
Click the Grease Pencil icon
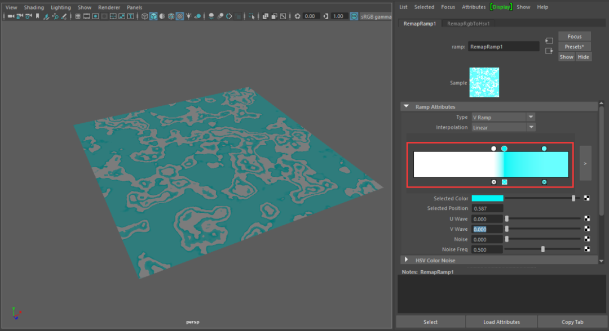pos(64,16)
